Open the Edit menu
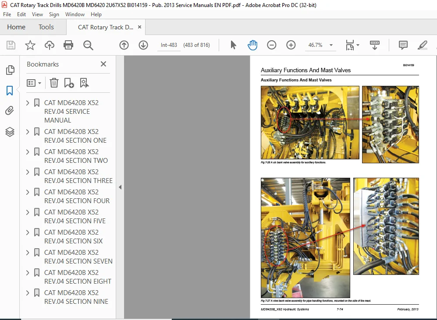437x320 pixels. [x=21, y=14]
